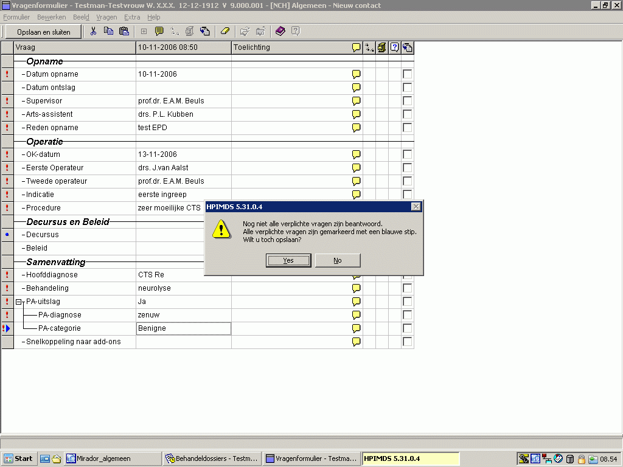Click the Paste clipboard icon in toolbar

click(x=124, y=32)
